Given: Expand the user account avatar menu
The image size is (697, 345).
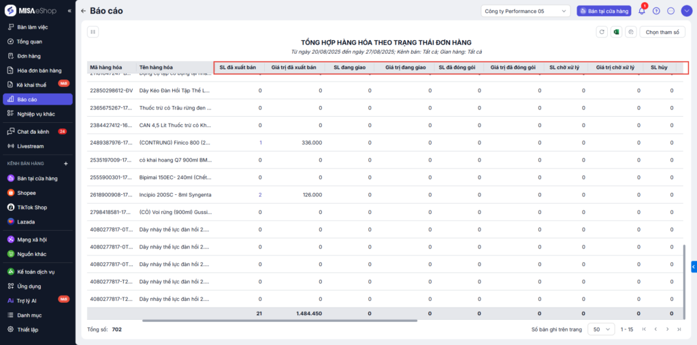Looking at the screenshot, I should coord(685,11).
